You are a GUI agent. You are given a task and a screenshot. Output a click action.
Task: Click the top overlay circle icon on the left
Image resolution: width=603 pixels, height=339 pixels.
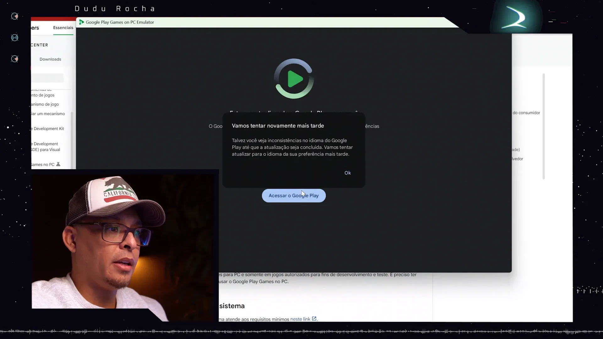click(14, 16)
